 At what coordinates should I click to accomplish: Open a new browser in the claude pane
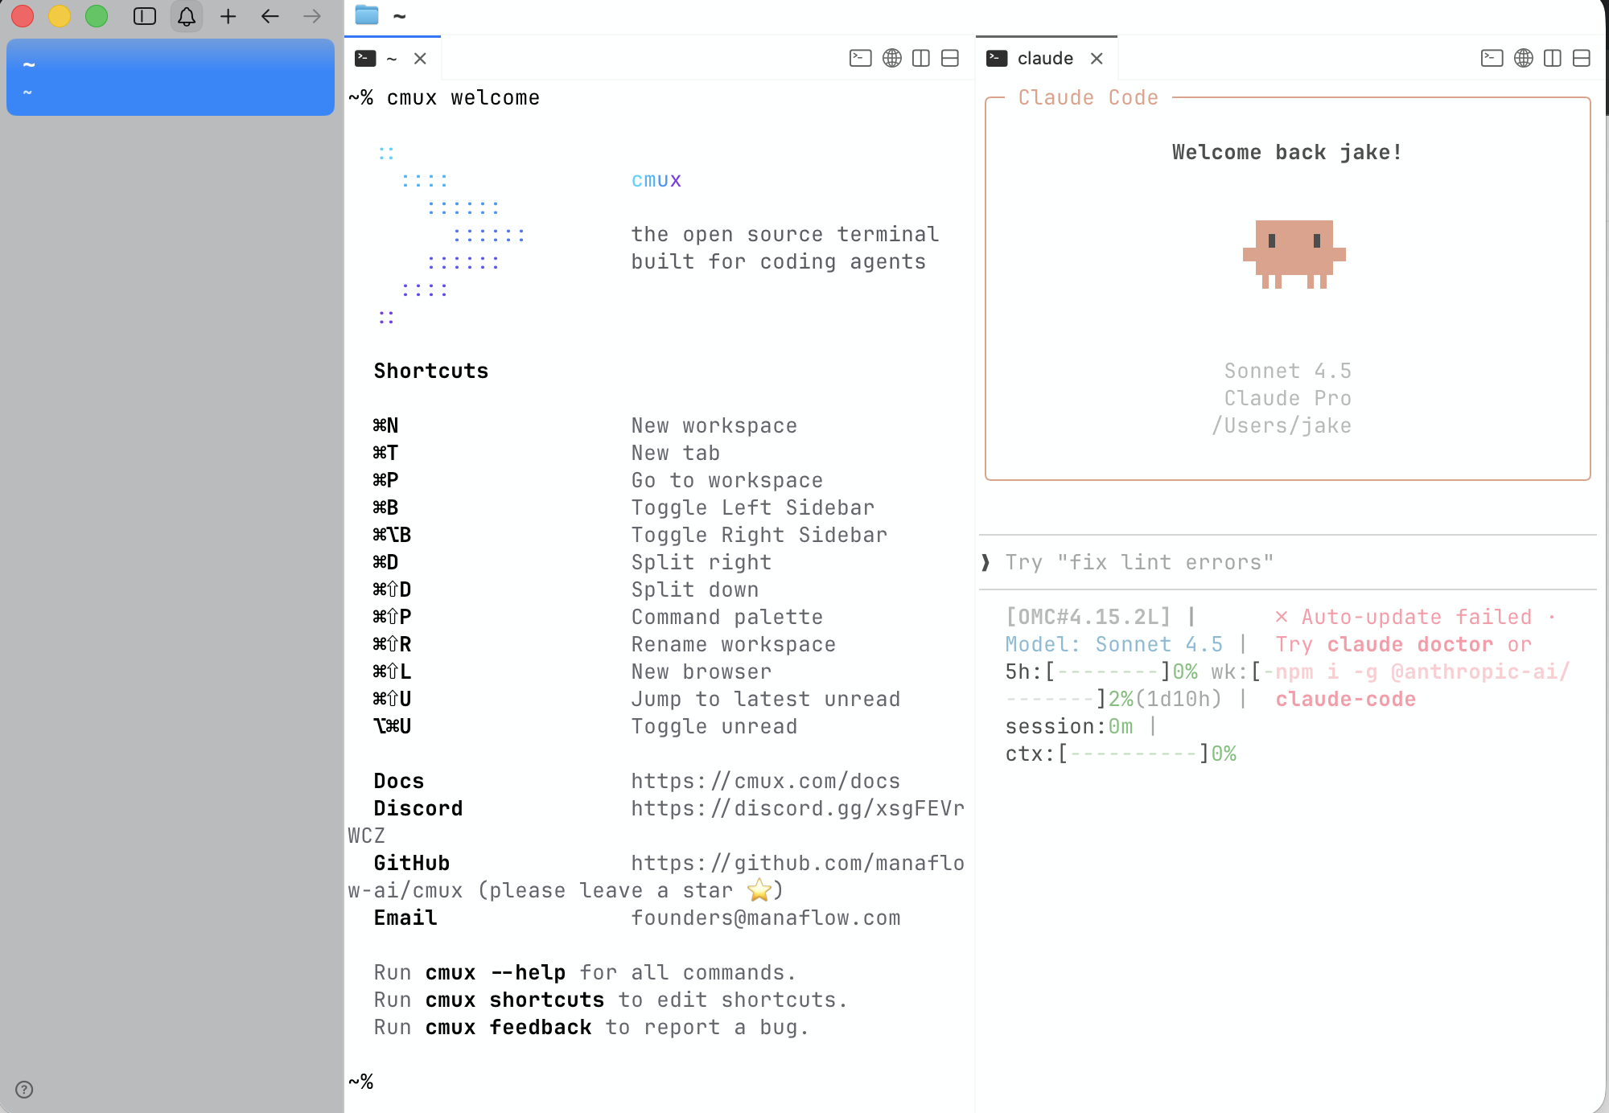click(x=1524, y=58)
